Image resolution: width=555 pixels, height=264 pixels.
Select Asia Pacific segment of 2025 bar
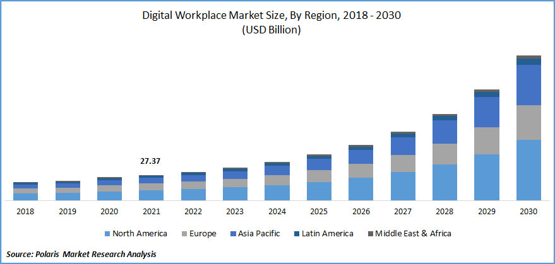pyautogui.click(x=319, y=164)
